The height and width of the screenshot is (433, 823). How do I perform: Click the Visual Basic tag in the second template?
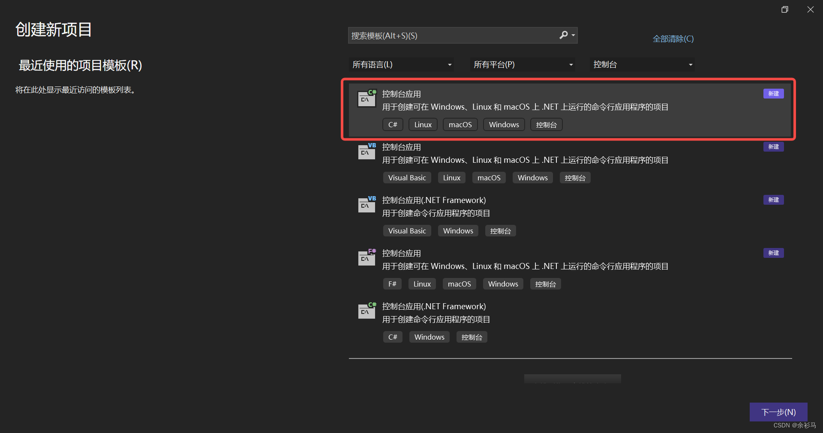[407, 178]
